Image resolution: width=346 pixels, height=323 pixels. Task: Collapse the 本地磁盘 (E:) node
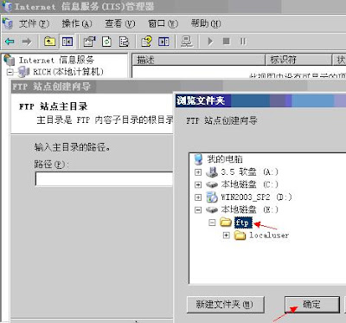click(198, 210)
